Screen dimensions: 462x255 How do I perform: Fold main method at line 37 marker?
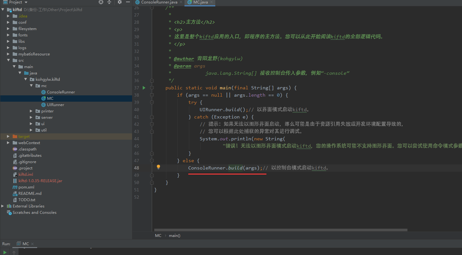[152, 88]
